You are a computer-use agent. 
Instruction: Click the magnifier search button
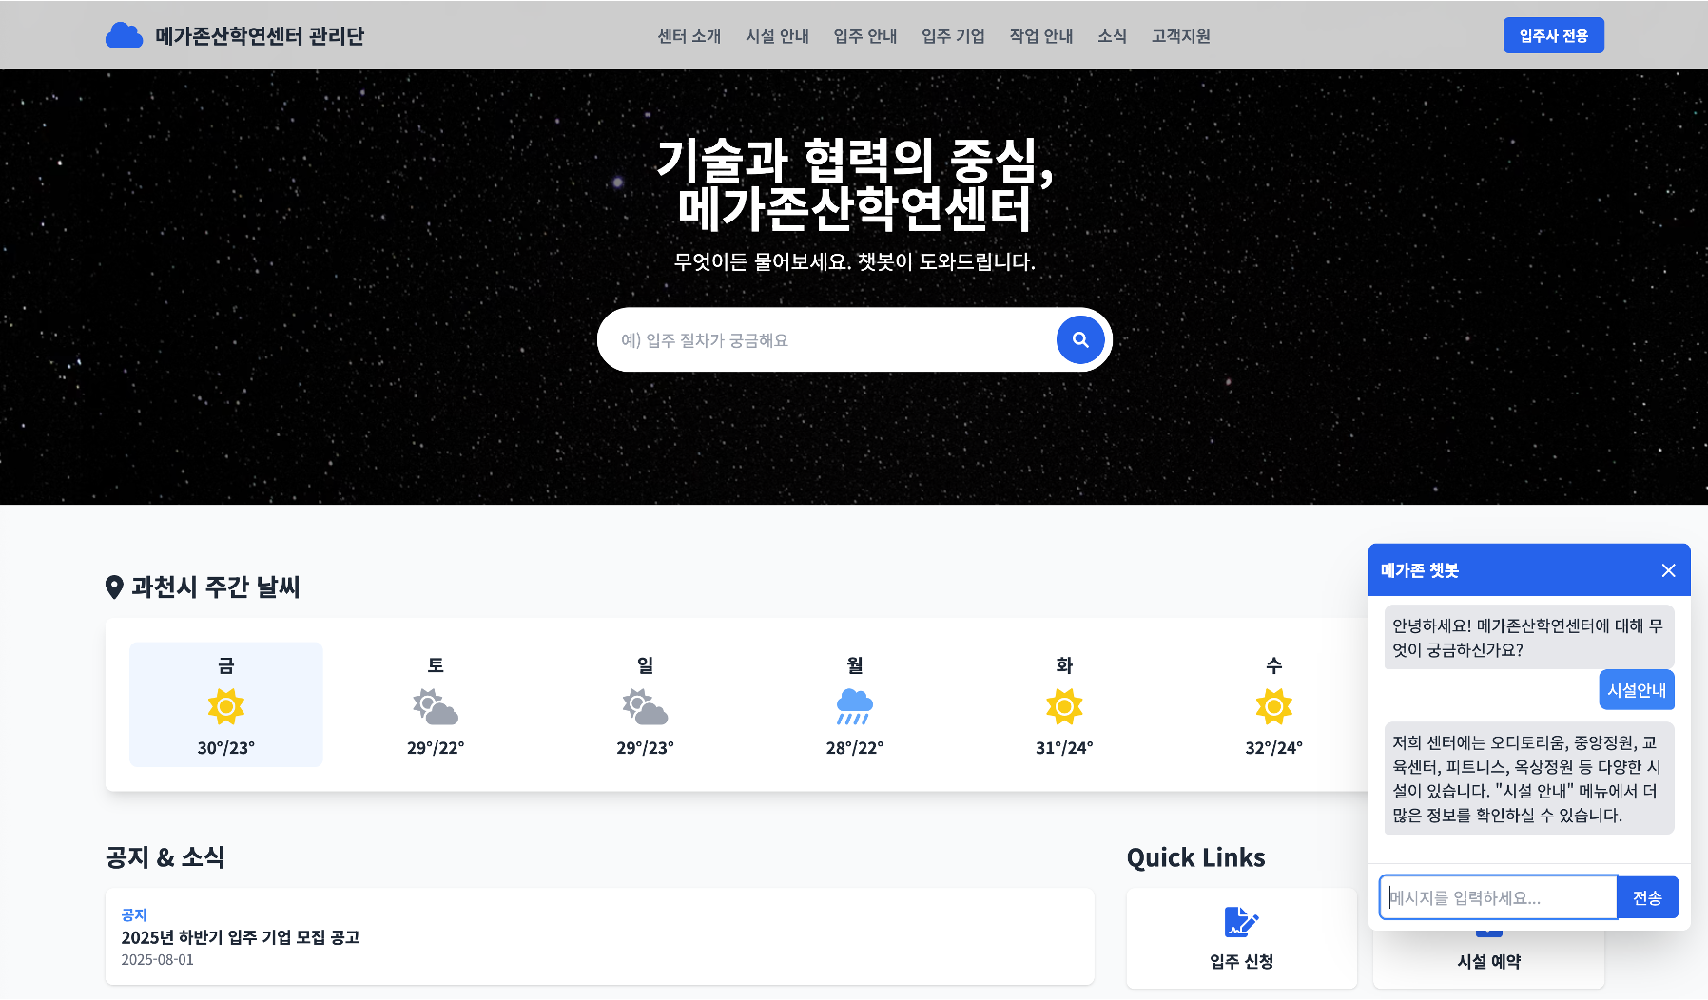point(1080,339)
